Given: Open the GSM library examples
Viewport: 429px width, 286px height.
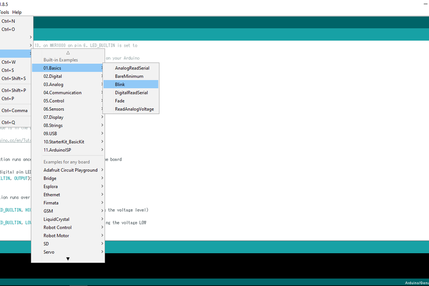Looking at the screenshot, I should click(x=68, y=211).
